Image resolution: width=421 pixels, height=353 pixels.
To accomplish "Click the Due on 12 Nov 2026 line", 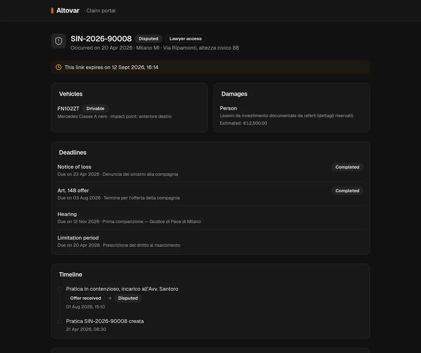I will [129, 222].
